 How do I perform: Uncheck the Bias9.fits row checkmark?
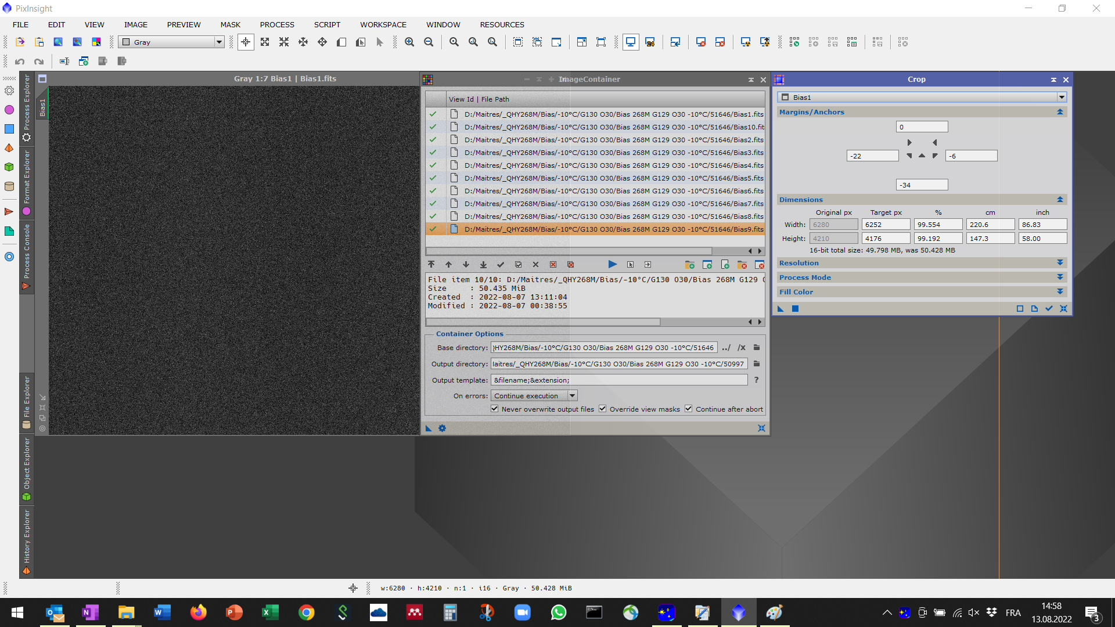(x=433, y=229)
